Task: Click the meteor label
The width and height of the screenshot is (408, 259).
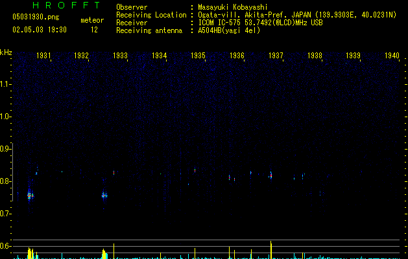Action: [92, 20]
